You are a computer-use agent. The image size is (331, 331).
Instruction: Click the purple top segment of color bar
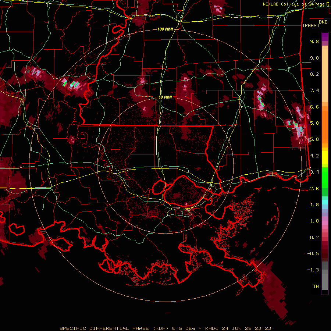point(325,37)
